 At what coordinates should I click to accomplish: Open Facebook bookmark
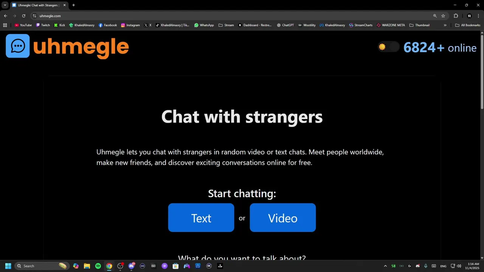pyautogui.click(x=108, y=25)
